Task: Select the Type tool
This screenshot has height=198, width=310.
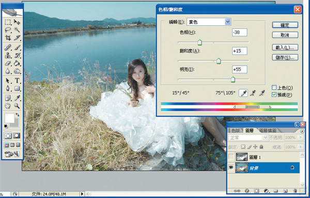Action: [x=17, y=80]
